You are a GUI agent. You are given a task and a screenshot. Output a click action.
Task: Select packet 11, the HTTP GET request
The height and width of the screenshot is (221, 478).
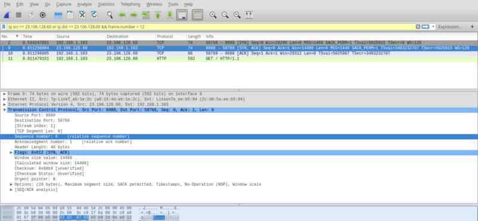[x=238, y=59]
